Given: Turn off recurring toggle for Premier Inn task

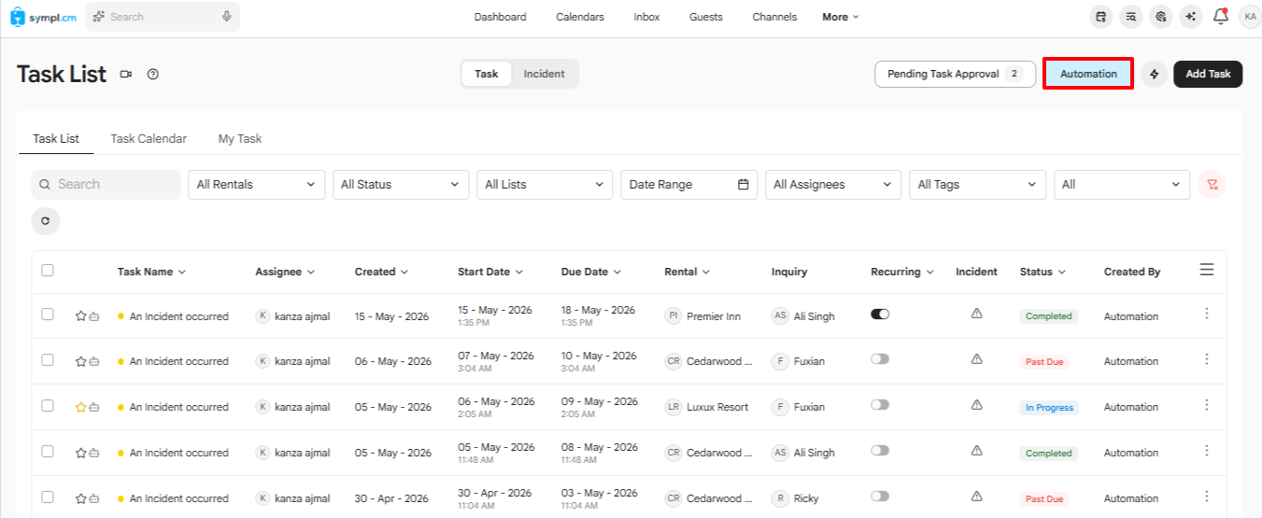Looking at the screenshot, I should (x=880, y=314).
